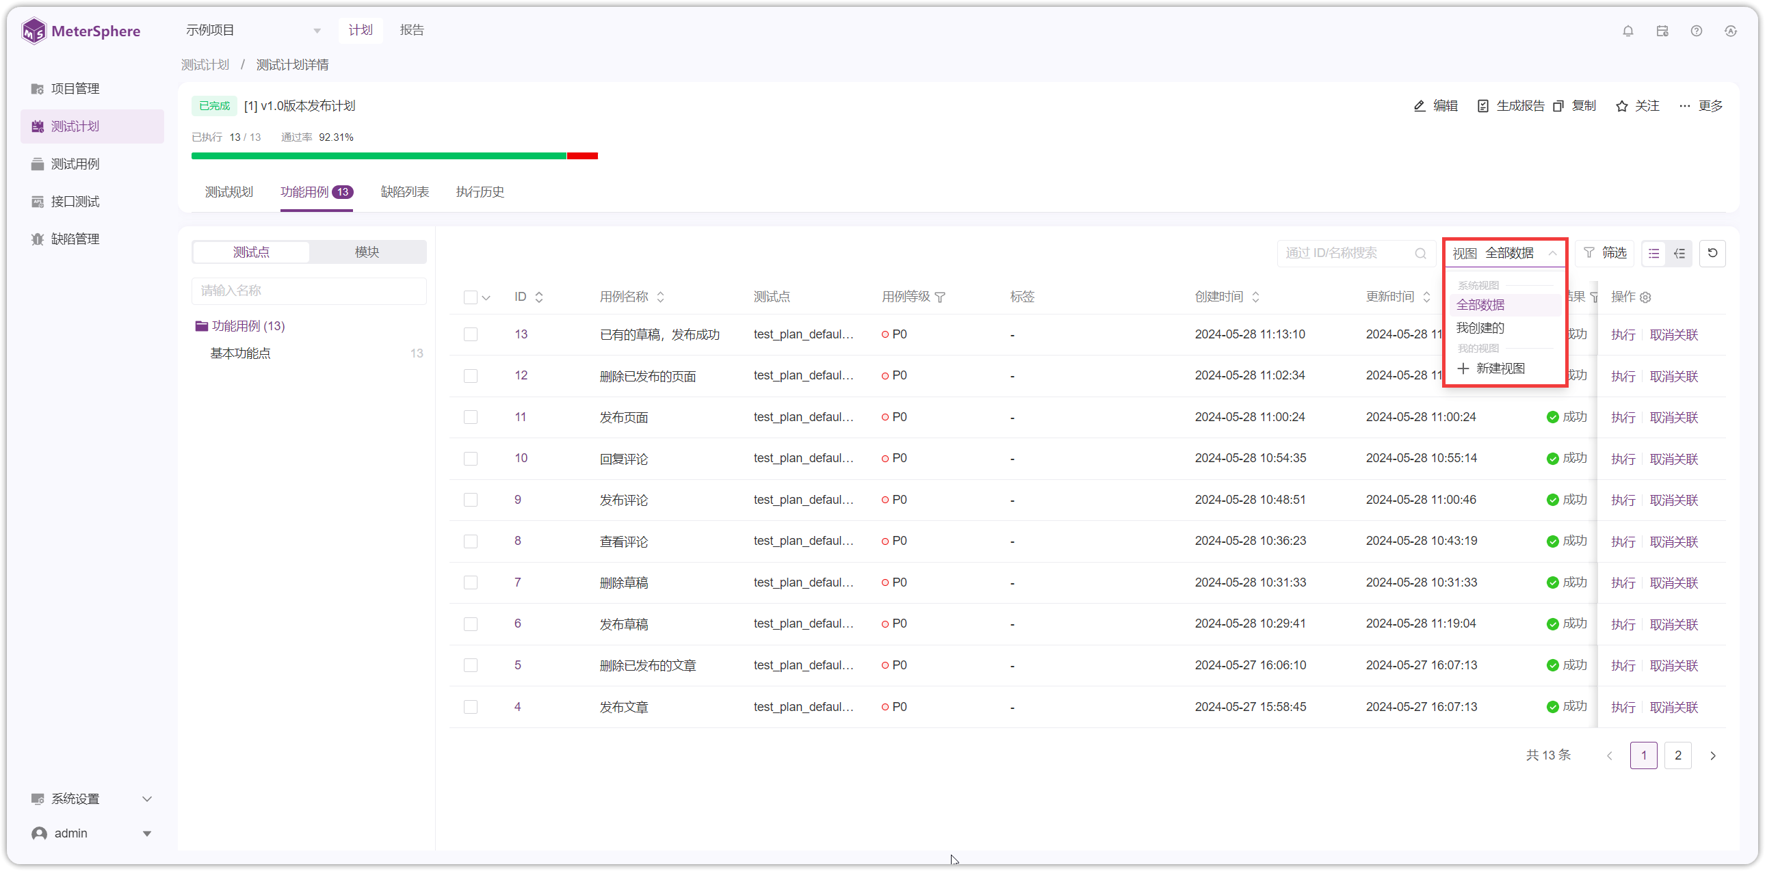Click the refresh table icon
The height and width of the screenshot is (871, 1765).
coord(1712,253)
